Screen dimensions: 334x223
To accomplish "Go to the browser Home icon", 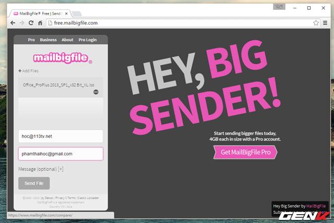I will 41,23.
